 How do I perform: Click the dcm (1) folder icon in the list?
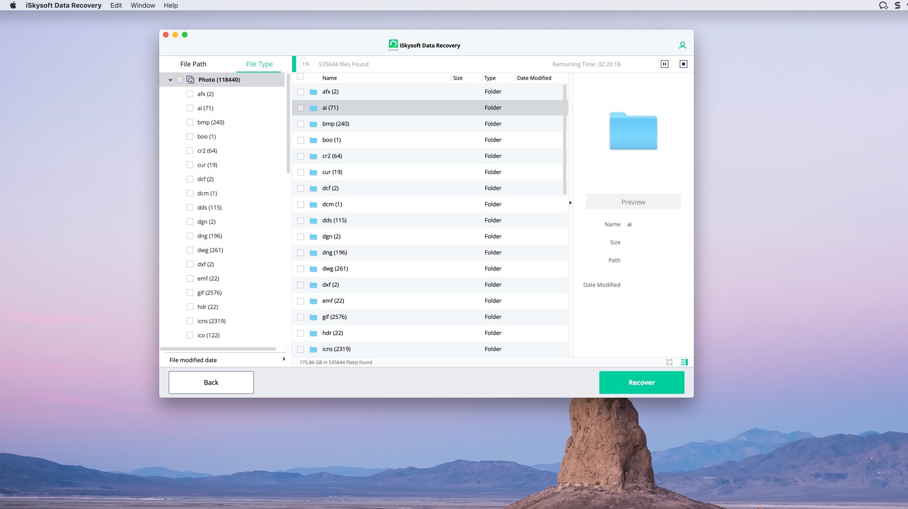point(313,205)
